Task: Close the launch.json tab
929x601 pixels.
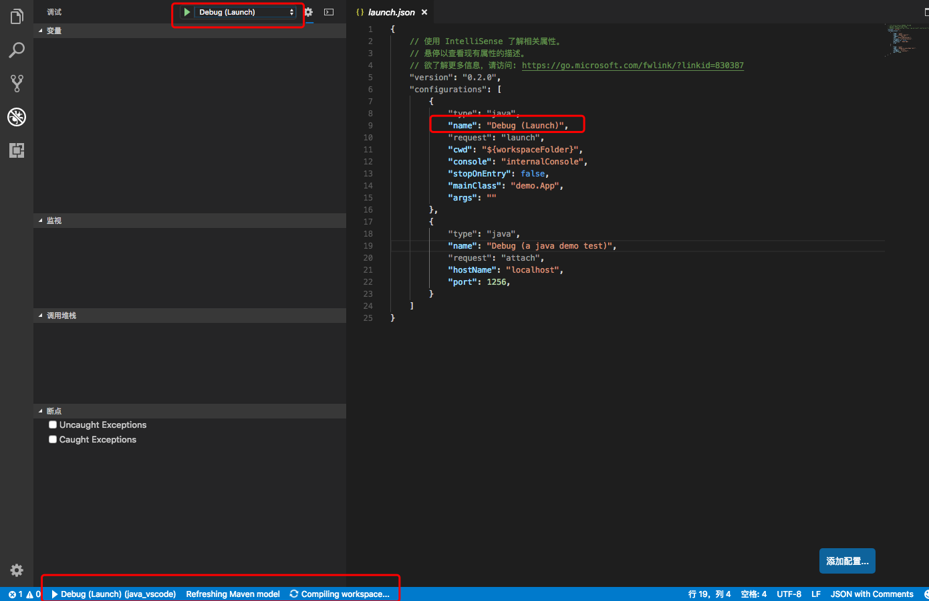Action: point(424,12)
